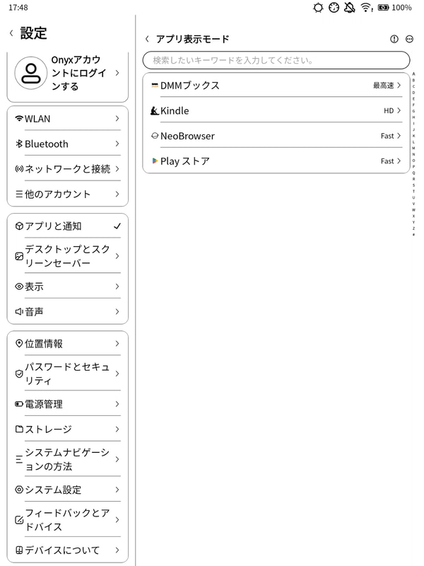The width and height of the screenshot is (424, 566).
Task: Open DMM ブックス display mode set to 最高速
Action: 276,86
